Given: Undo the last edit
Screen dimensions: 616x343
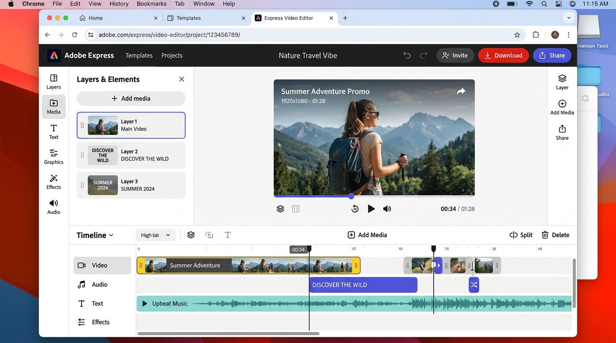Looking at the screenshot, I should tap(406, 55).
